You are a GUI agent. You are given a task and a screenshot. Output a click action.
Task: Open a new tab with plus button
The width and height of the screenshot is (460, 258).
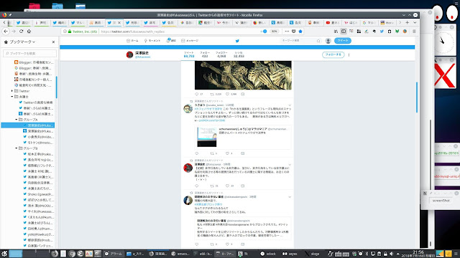pos(408,22)
